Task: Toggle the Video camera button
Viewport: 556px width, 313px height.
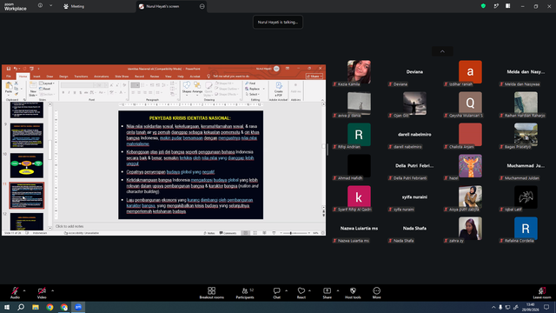Action: pyautogui.click(x=42, y=293)
